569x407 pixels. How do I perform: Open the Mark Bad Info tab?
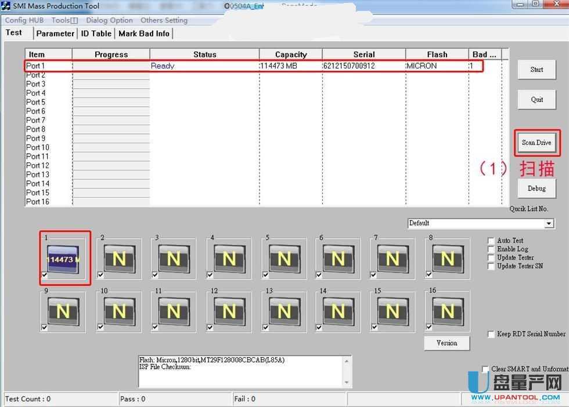(x=144, y=34)
